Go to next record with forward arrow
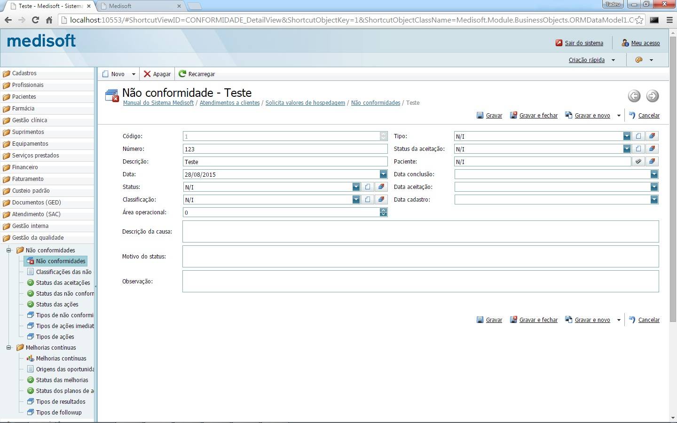 click(x=653, y=96)
